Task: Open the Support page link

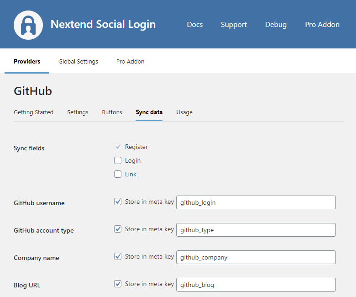Action: click(234, 25)
